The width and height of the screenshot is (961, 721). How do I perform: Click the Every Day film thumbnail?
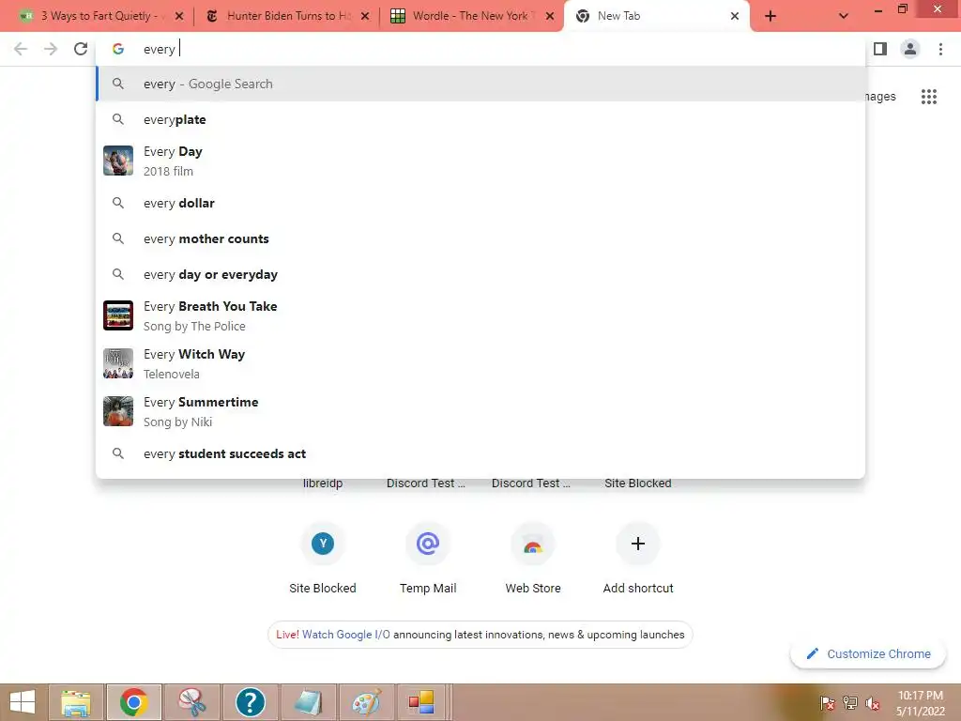pos(118,161)
